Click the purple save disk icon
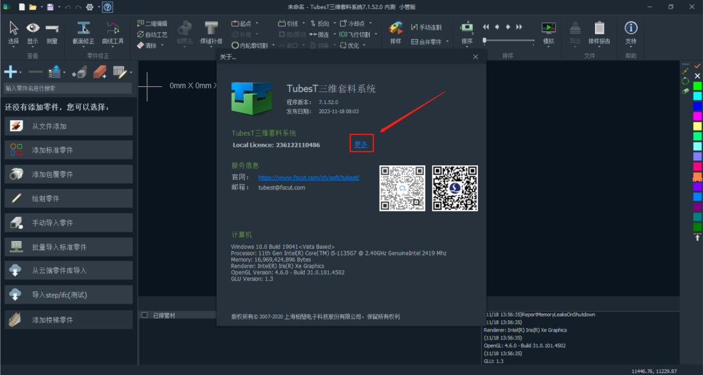The image size is (703, 375). click(x=50, y=6)
